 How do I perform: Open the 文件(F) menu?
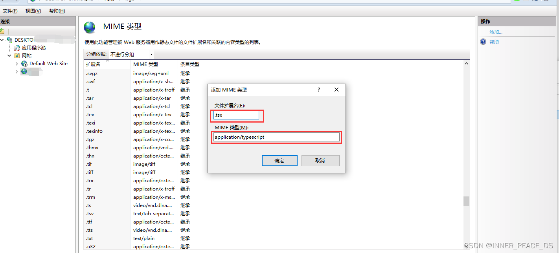[10, 11]
